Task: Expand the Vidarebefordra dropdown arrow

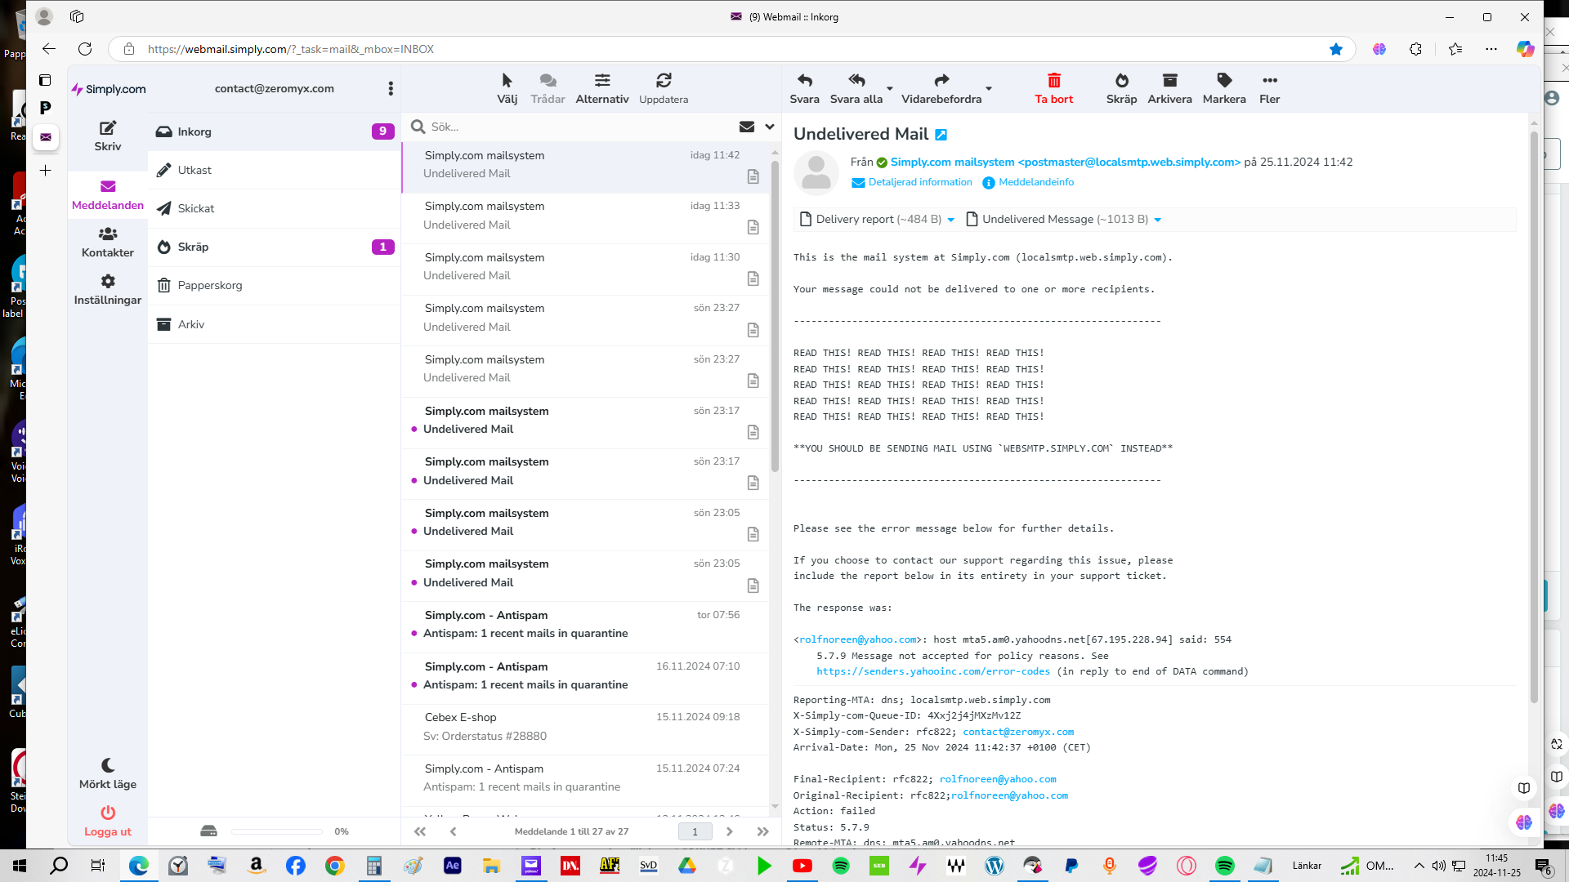Action: coord(989,88)
